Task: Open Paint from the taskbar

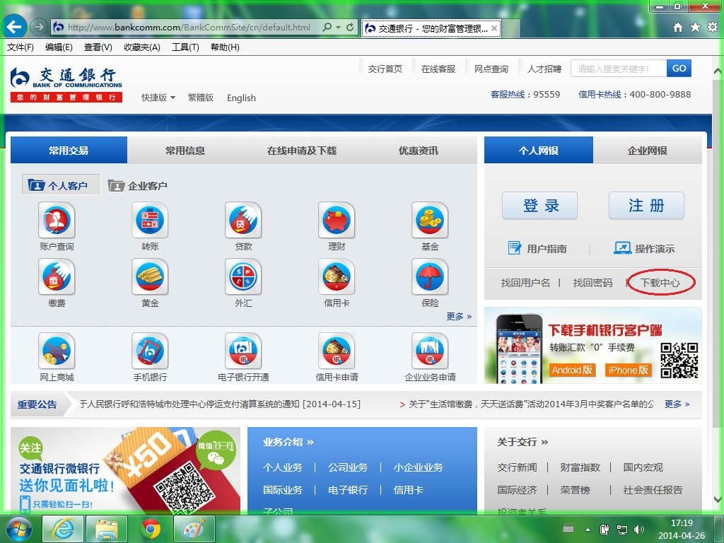Action: tap(194, 529)
